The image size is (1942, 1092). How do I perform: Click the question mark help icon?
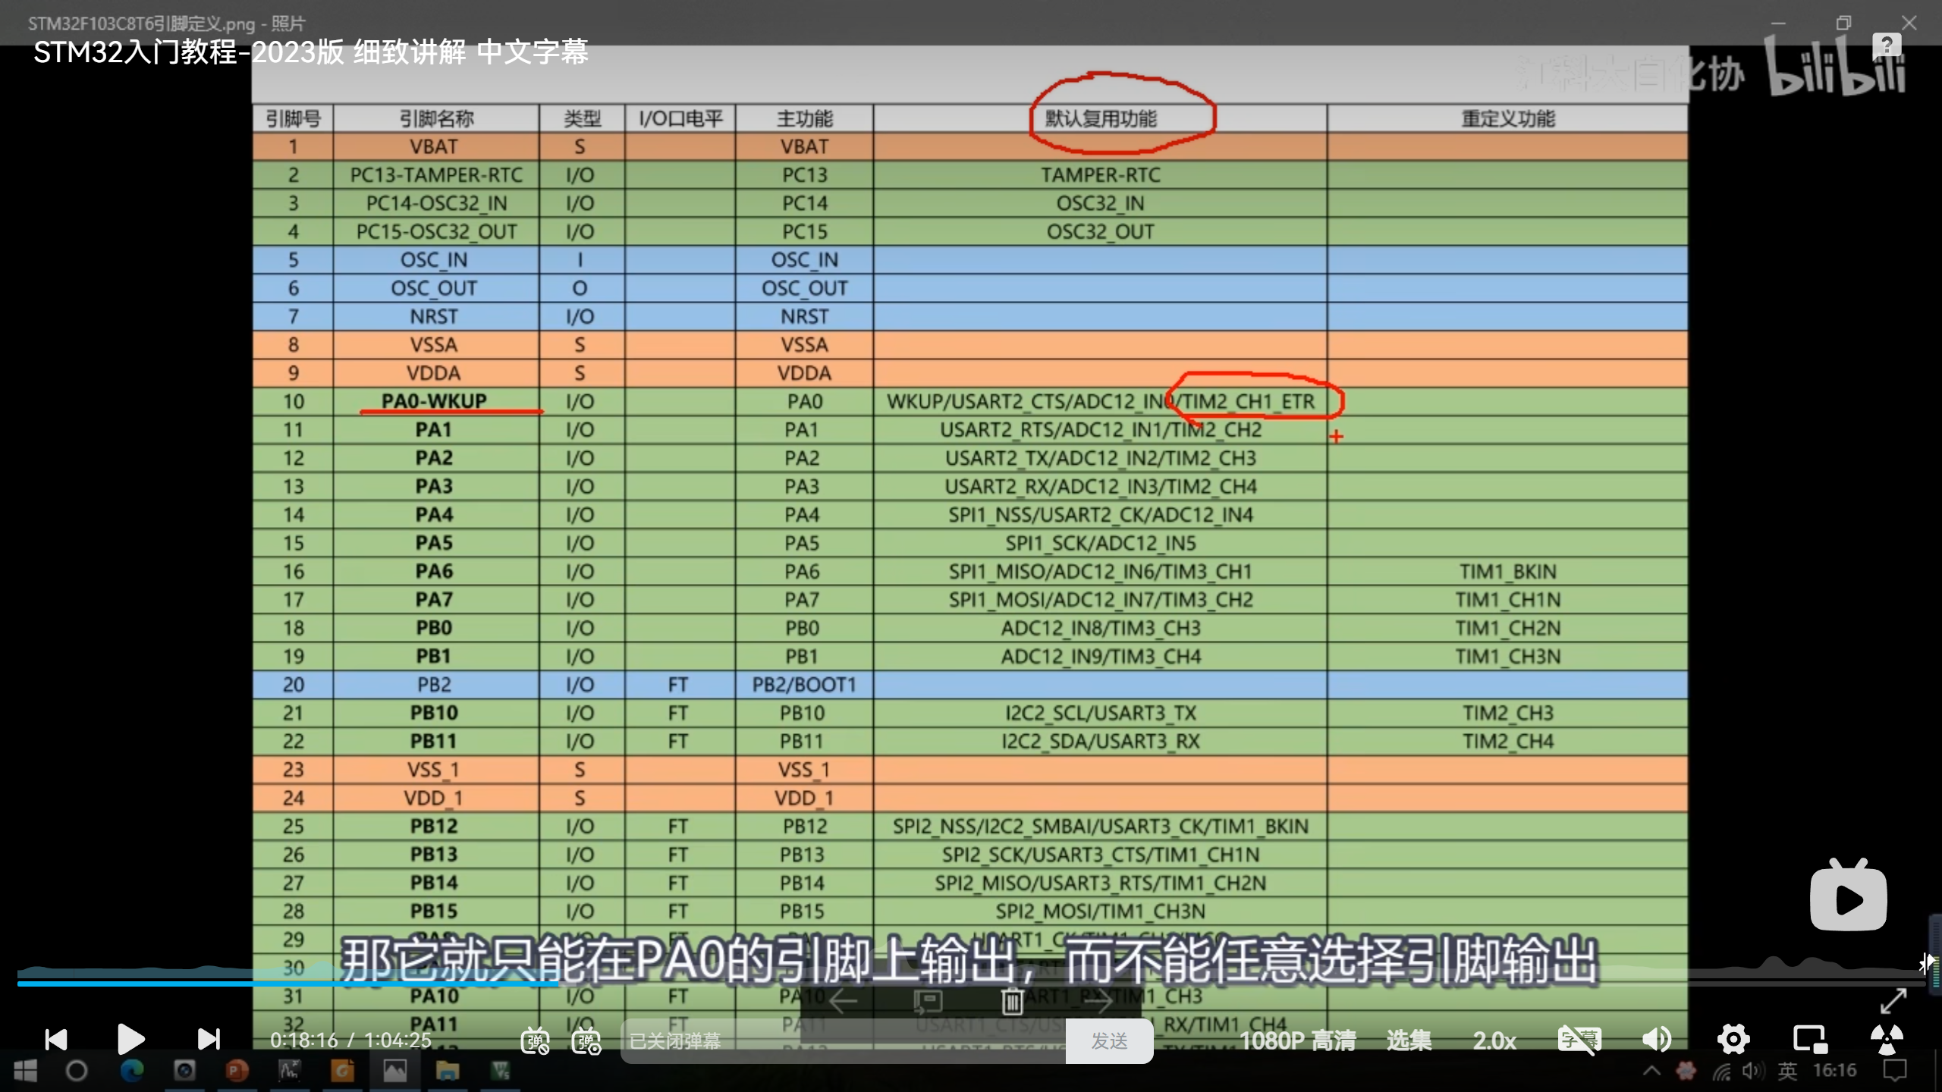(x=1886, y=45)
